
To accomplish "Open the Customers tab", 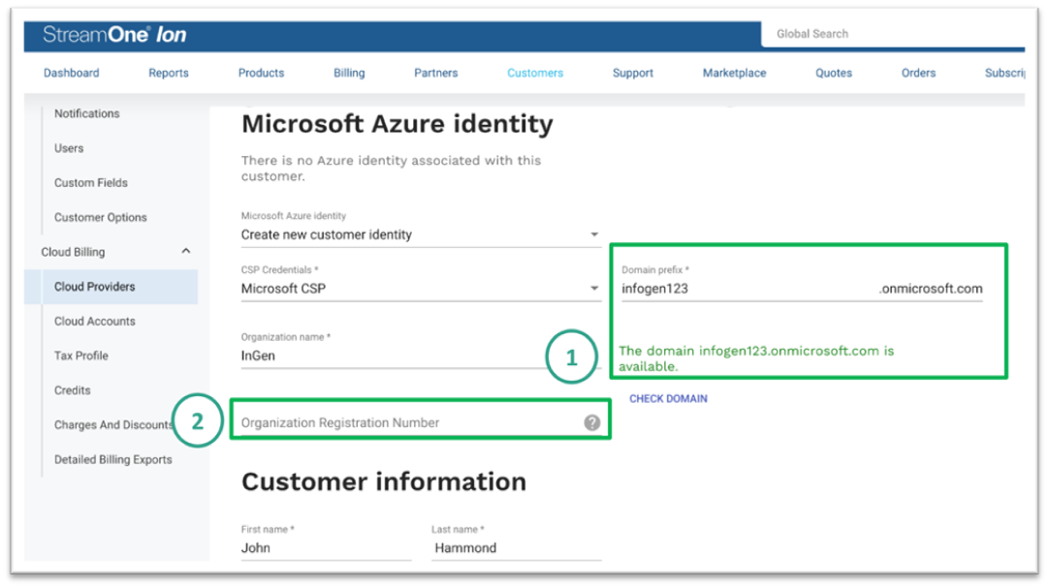I will point(534,73).
